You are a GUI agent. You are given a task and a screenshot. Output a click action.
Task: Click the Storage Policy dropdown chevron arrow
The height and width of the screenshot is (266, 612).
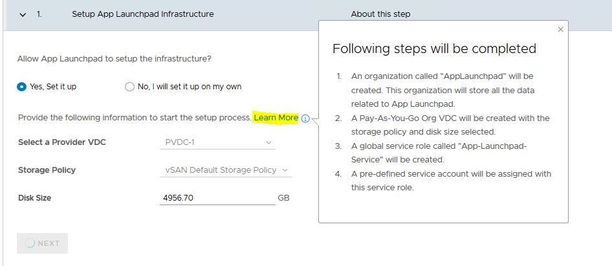coord(285,170)
